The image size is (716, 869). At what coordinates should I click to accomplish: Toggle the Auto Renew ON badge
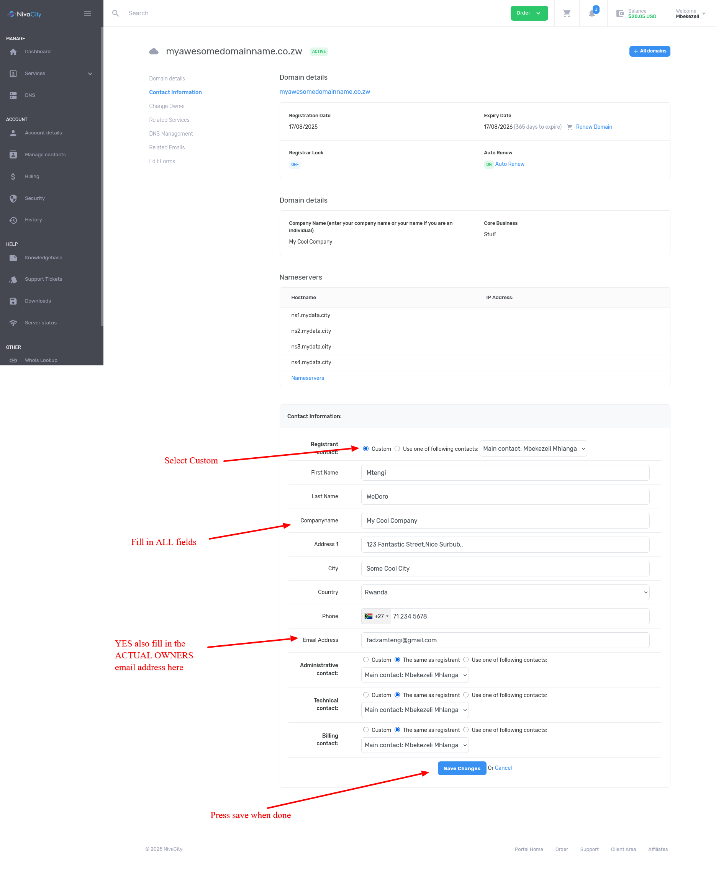pos(489,164)
